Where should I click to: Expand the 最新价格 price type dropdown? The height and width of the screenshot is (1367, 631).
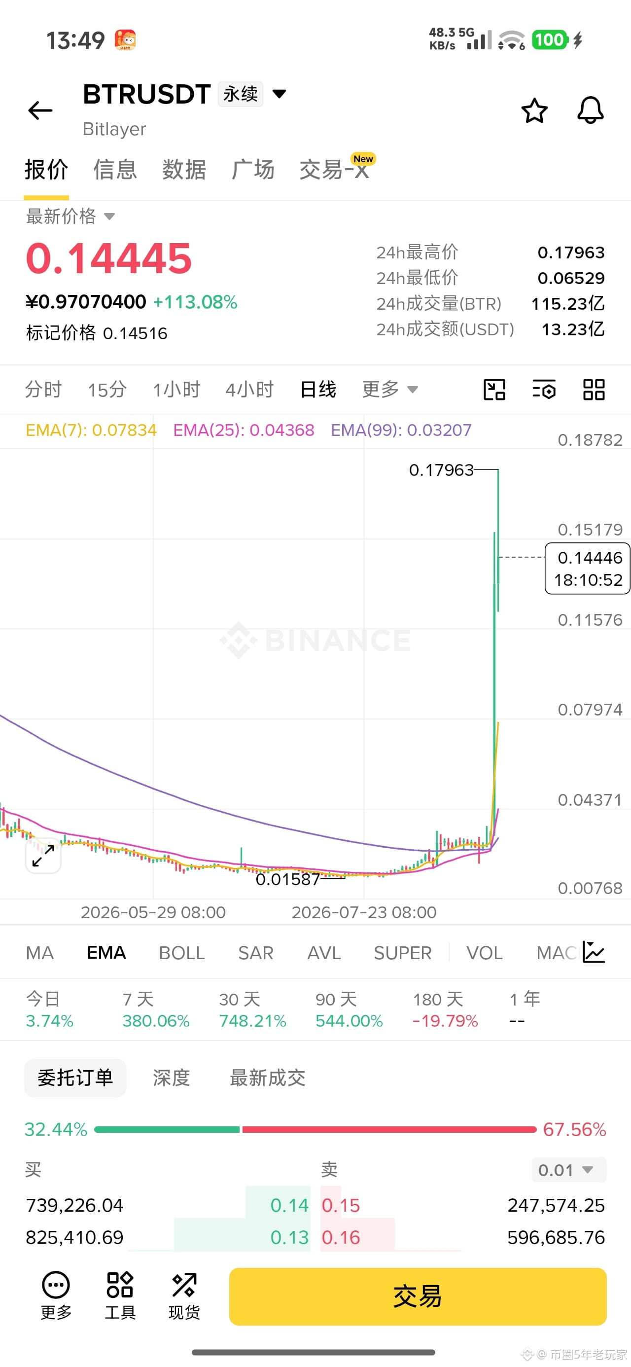[70, 216]
